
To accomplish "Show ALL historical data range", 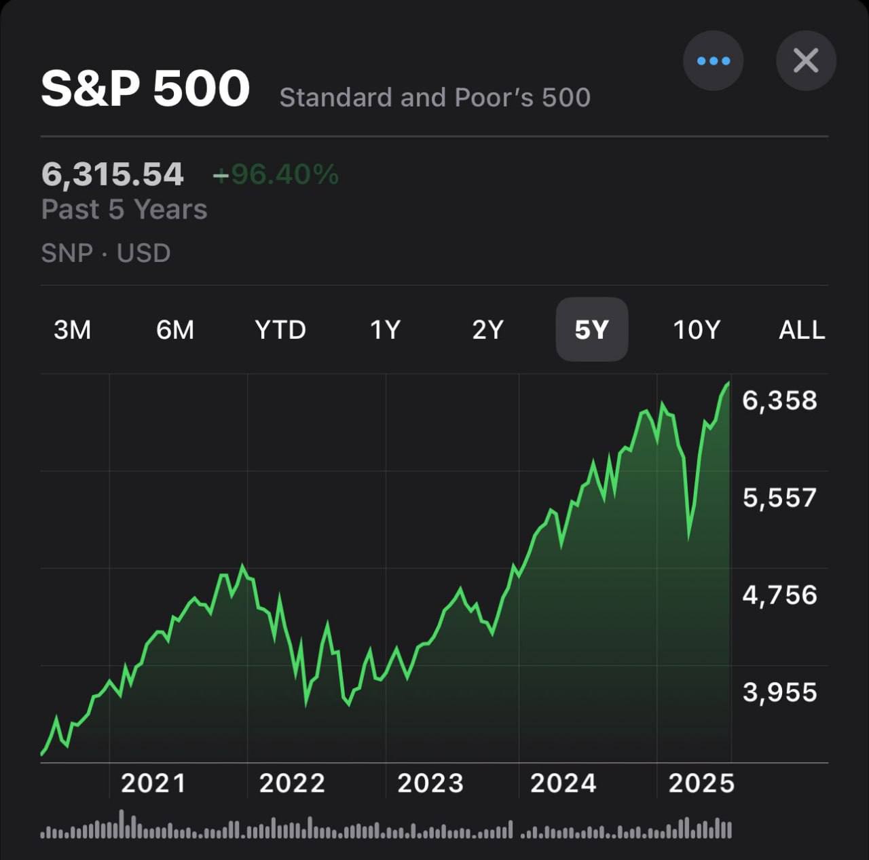I will point(802,330).
